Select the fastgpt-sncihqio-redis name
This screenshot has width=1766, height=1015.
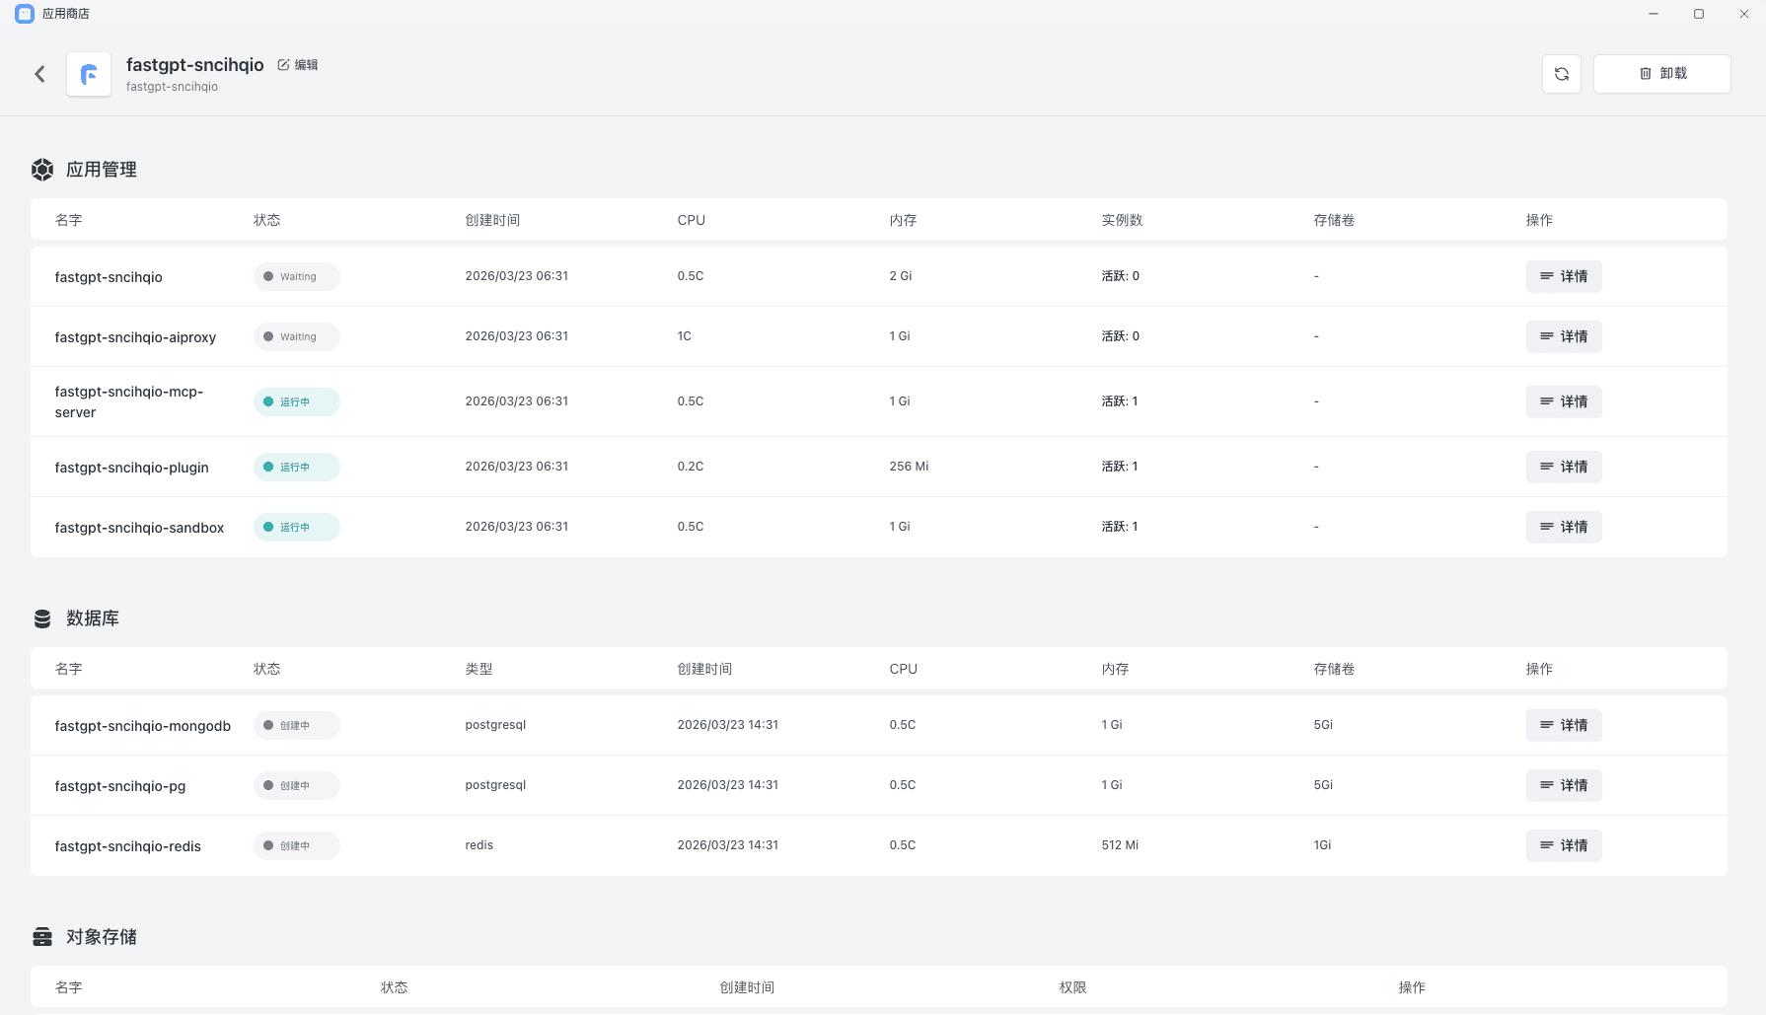(128, 846)
